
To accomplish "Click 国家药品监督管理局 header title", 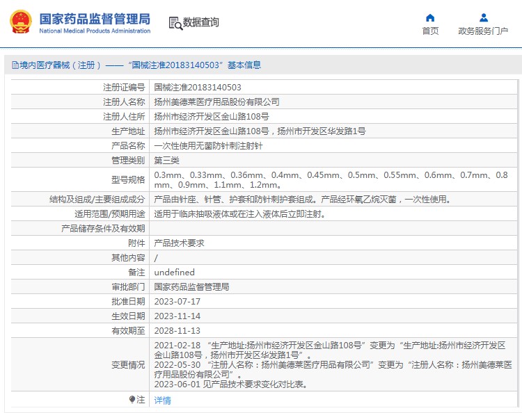I will (x=95, y=19).
